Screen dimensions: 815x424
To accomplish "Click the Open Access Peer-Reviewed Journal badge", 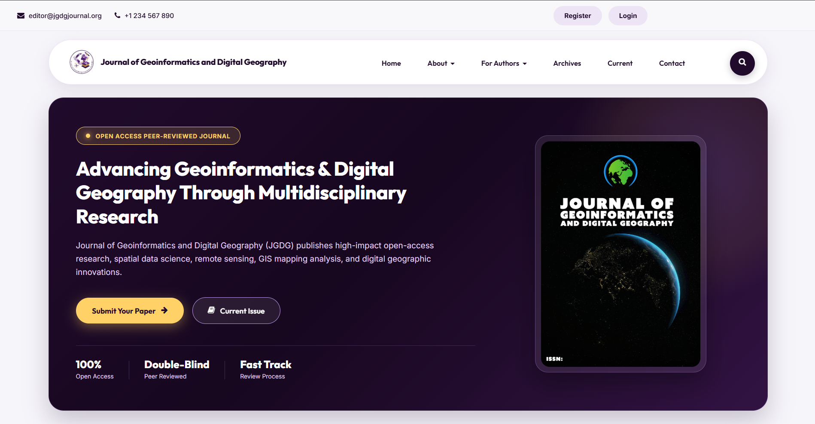I will 158,136.
